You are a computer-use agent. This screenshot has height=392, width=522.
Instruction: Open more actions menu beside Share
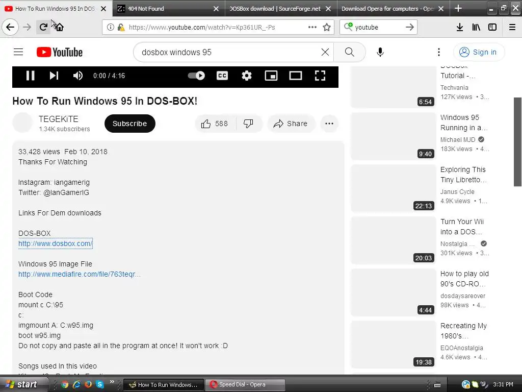[329, 124]
